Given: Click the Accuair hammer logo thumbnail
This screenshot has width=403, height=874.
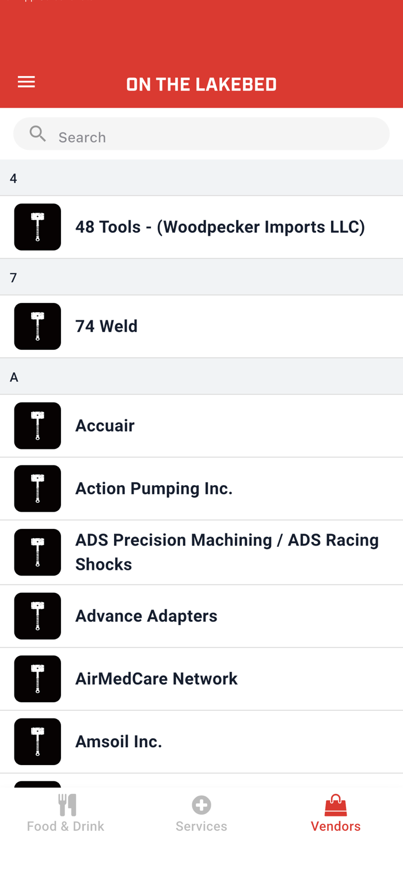Looking at the screenshot, I should (x=37, y=426).
